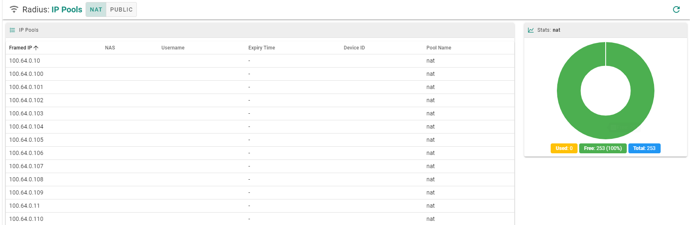Select IP address 100.64.0.105
The image size is (690, 225).
26,140
